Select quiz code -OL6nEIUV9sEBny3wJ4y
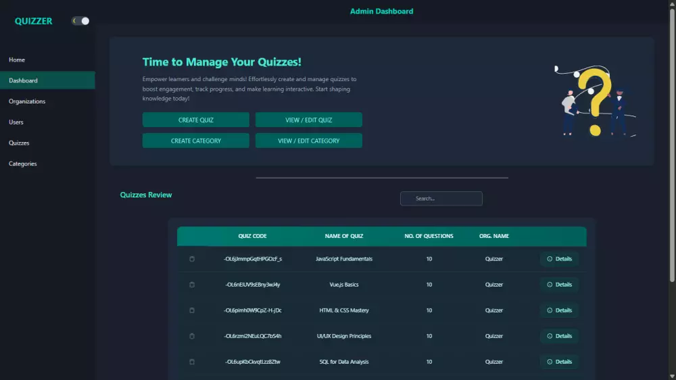 click(x=253, y=285)
